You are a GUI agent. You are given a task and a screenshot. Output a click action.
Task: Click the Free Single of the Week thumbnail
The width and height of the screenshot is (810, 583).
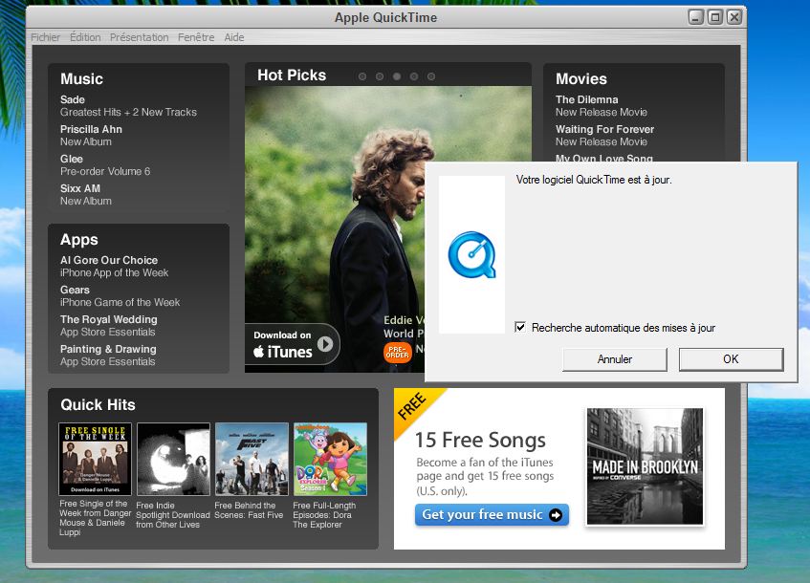[x=95, y=459]
